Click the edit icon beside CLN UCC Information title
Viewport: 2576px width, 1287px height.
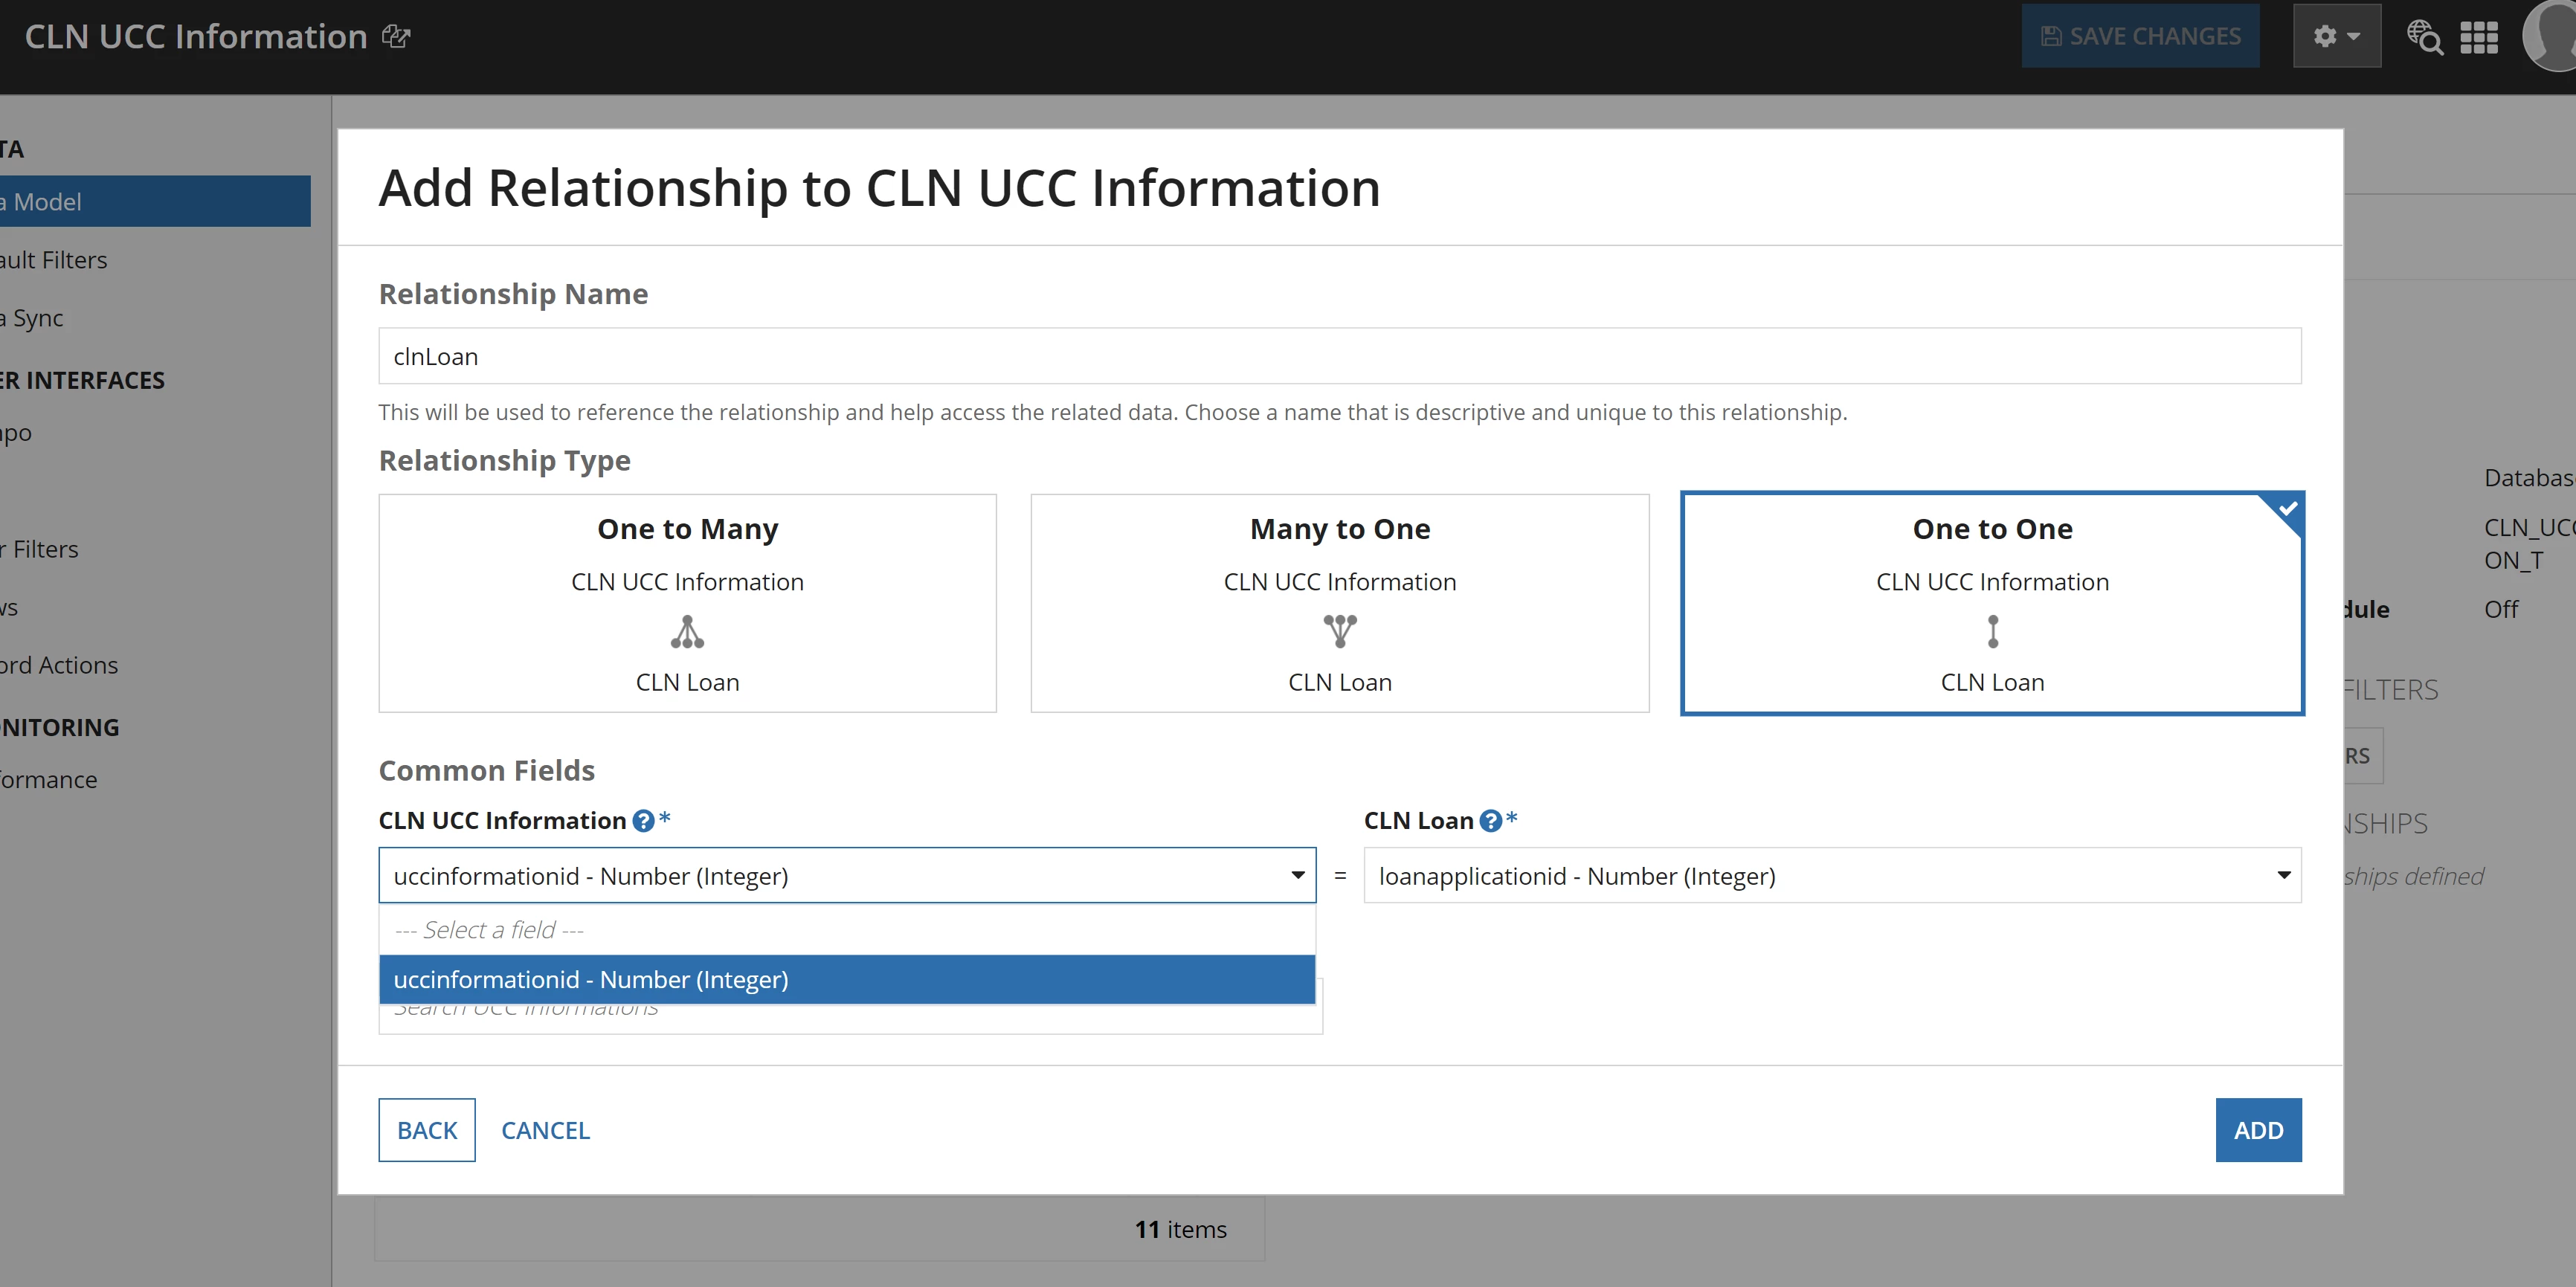[x=396, y=37]
